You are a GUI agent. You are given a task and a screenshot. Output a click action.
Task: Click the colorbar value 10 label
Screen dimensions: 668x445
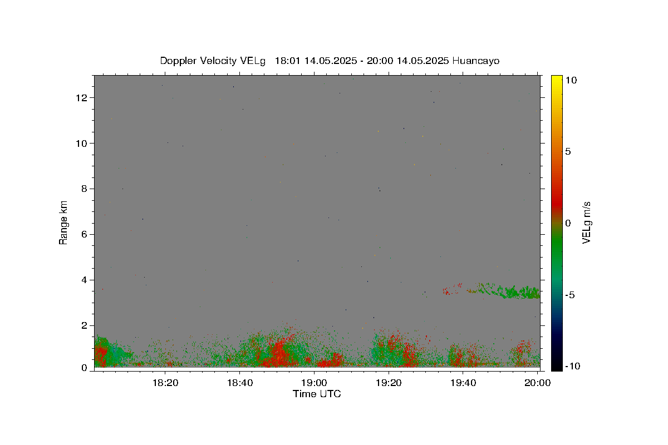click(x=571, y=80)
